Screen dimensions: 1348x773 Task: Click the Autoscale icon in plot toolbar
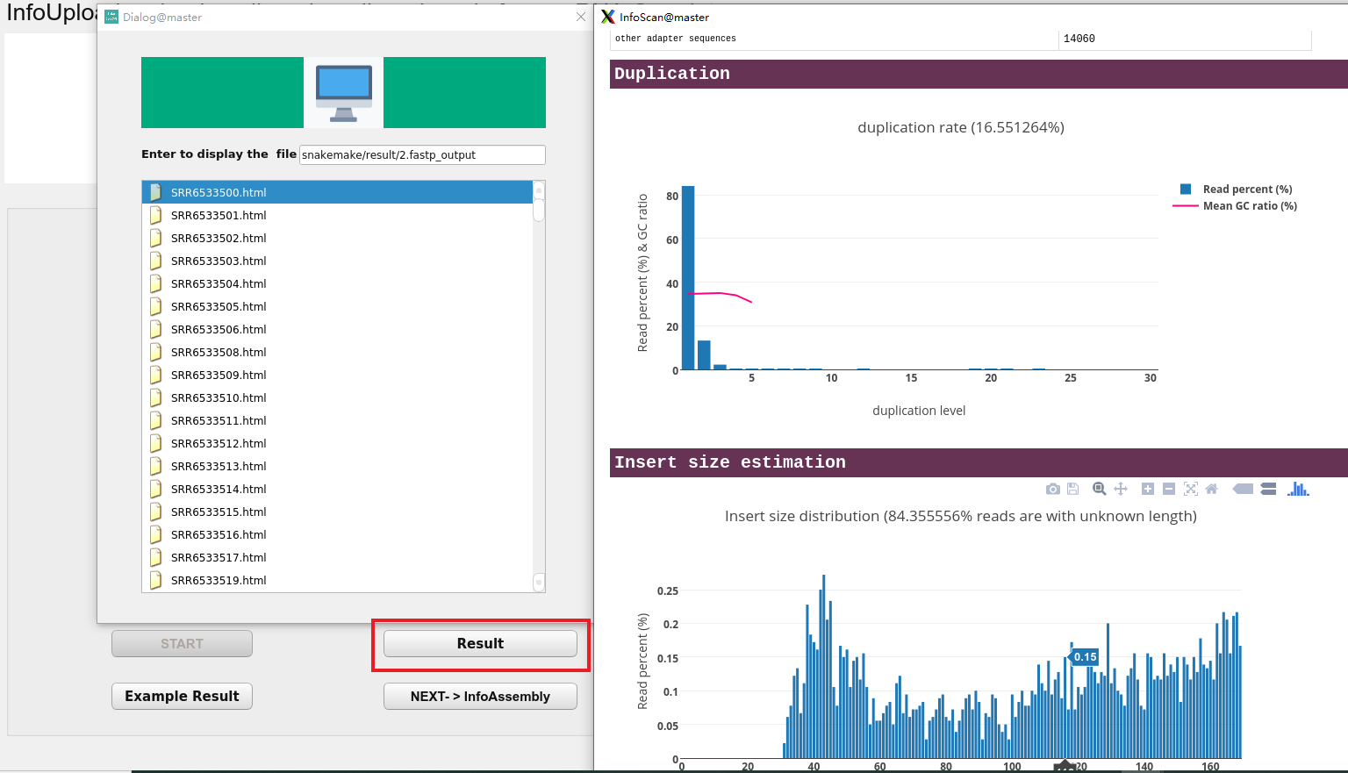coord(1190,489)
